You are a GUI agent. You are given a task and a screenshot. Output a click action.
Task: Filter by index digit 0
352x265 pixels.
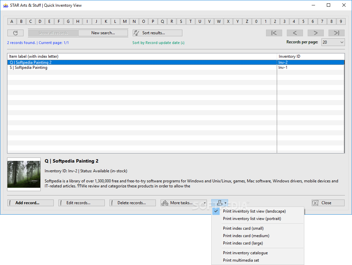[256, 21]
